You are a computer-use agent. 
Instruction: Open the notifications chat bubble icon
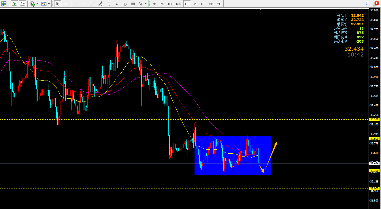click(376, 4)
